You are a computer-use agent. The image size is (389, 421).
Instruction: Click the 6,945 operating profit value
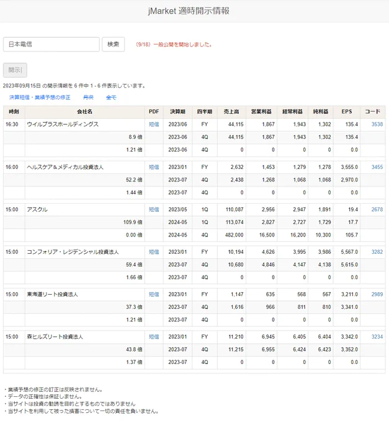[268, 337]
